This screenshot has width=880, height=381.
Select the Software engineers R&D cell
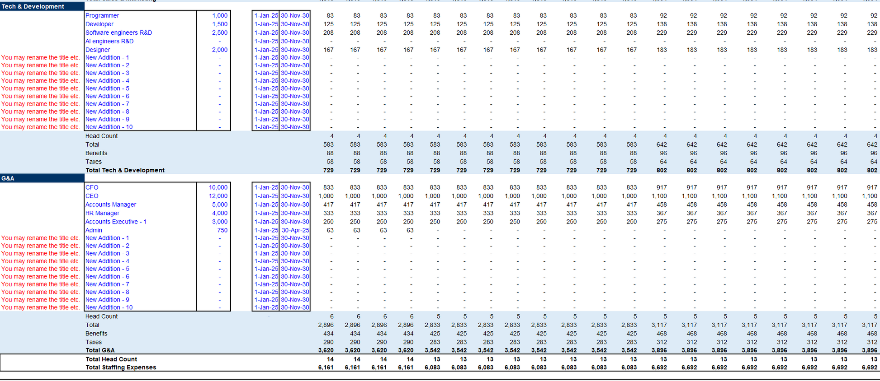(118, 33)
